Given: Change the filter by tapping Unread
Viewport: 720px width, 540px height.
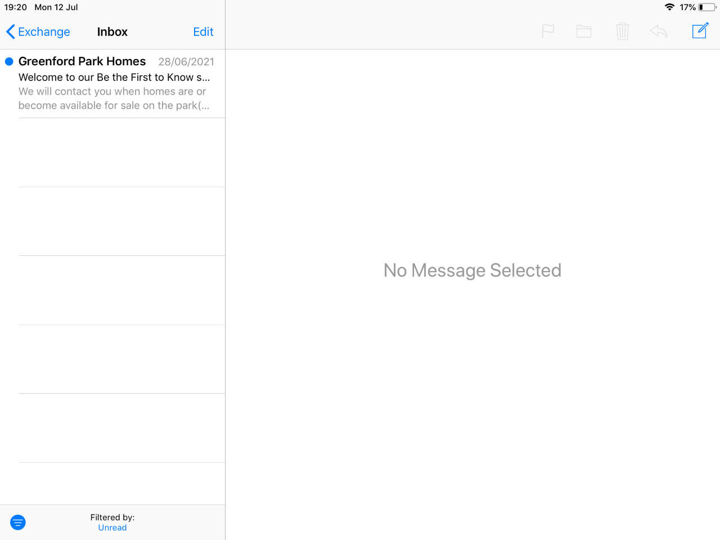Looking at the screenshot, I should pyautogui.click(x=112, y=528).
